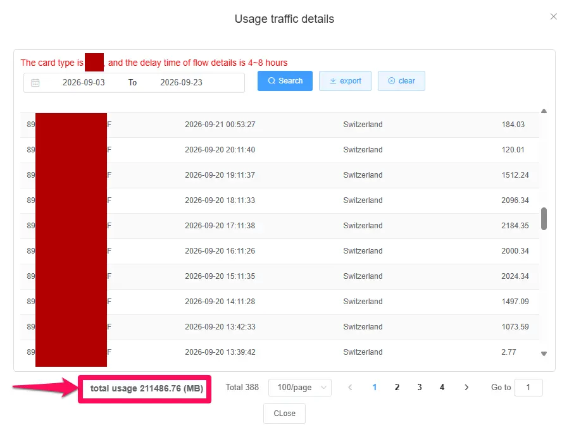Click the Search button
The height and width of the screenshot is (430, 562).
(x=285, y=81)
